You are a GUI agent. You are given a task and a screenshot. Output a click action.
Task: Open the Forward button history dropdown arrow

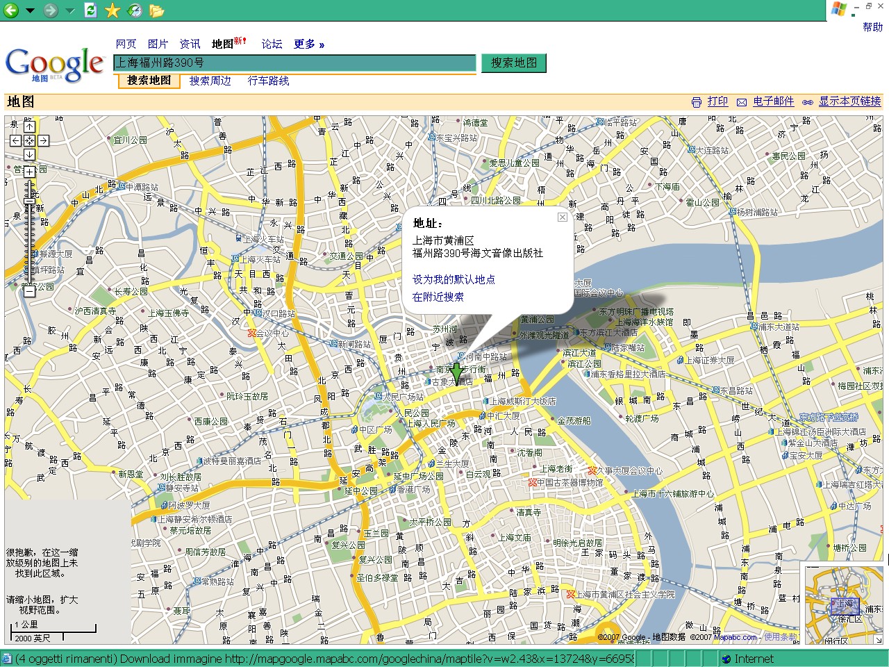pos(69,10)
